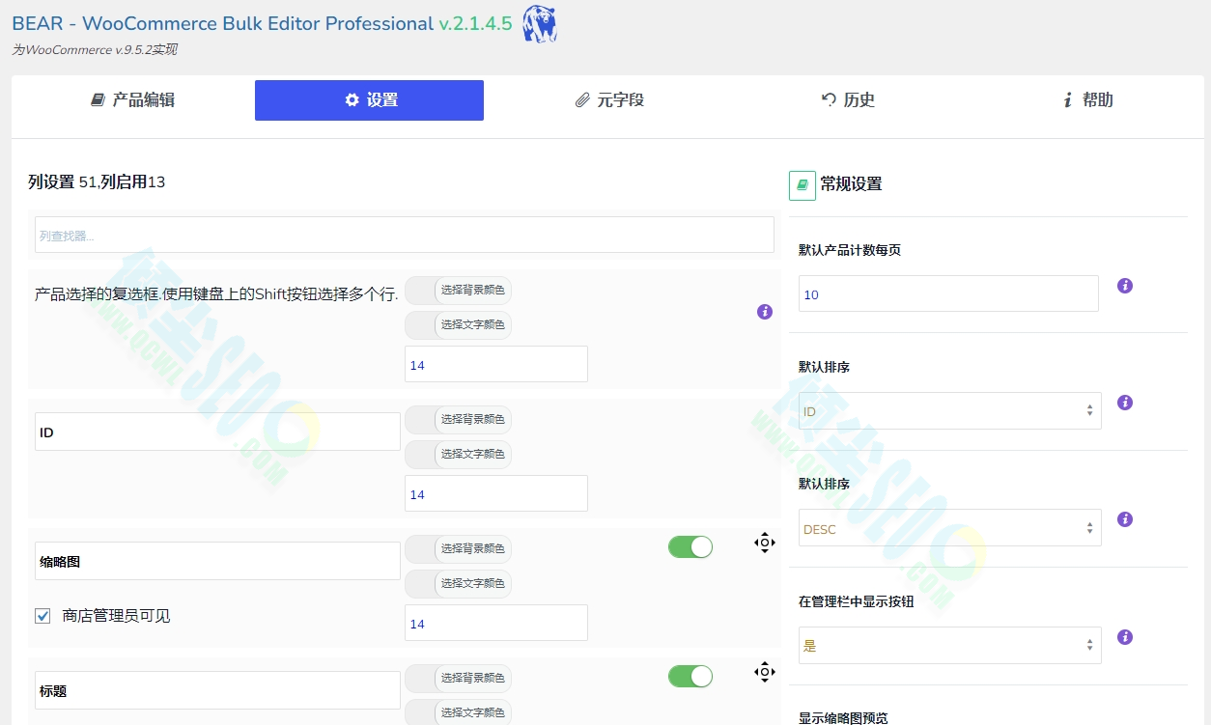Focus the 列查找器 search field
The height and width of the screenshot is (725, 1211).
point(405,235)
